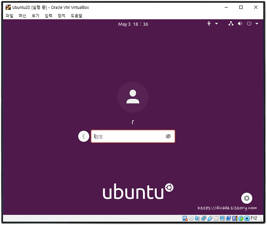Open the USB devices status icon
The width and height of the screenshot is (267, 225).
210,218
